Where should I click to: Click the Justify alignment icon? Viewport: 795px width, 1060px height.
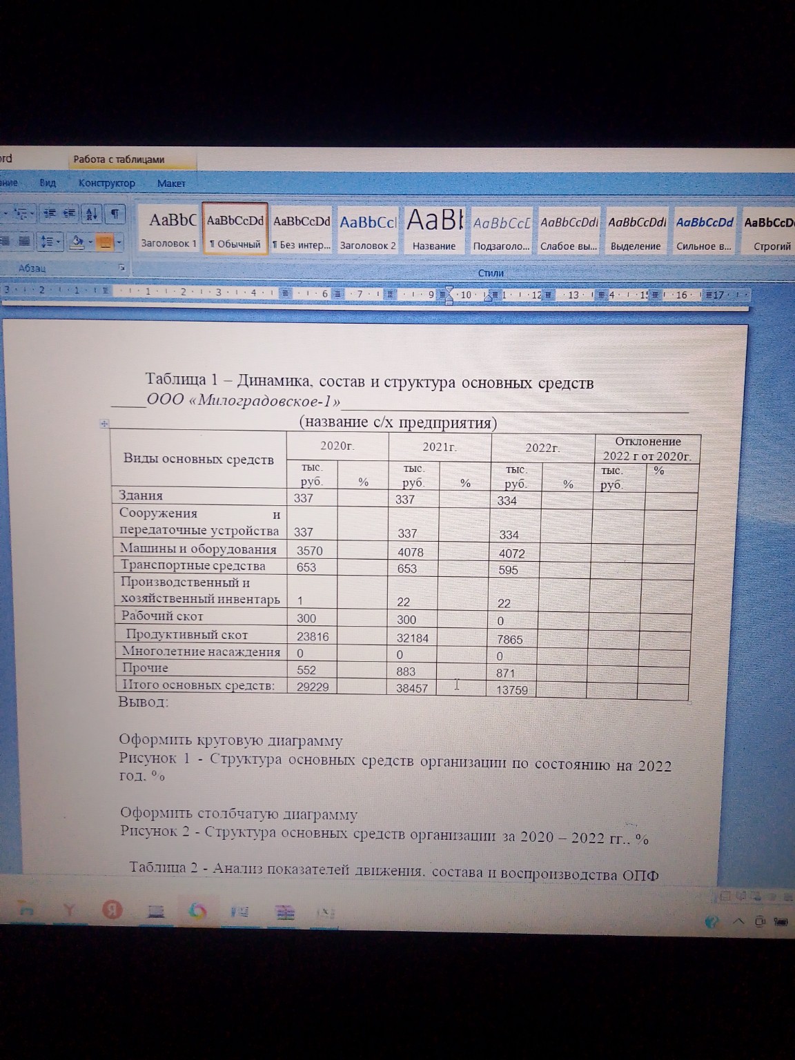coord(24,242)
